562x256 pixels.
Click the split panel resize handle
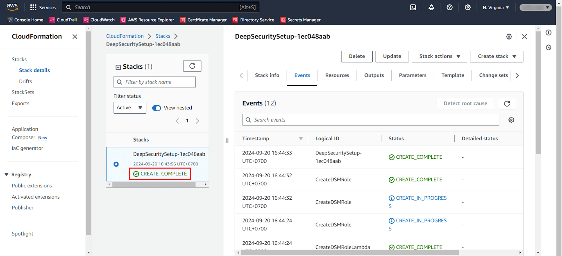[227, 140]
